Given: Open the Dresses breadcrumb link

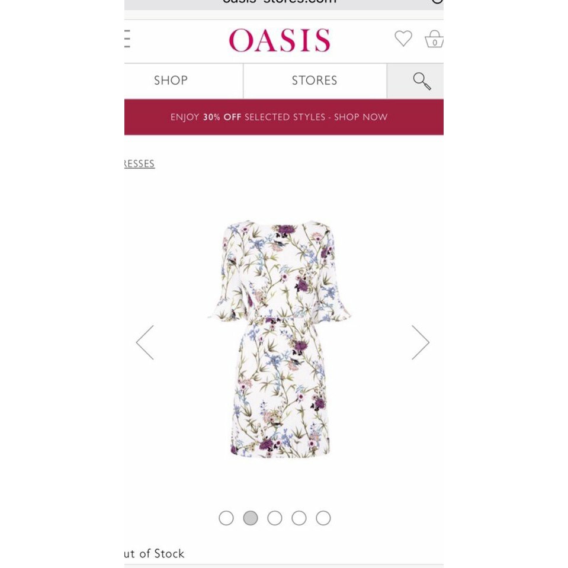Looking at the screenshot, I should [x=139, y=163].
